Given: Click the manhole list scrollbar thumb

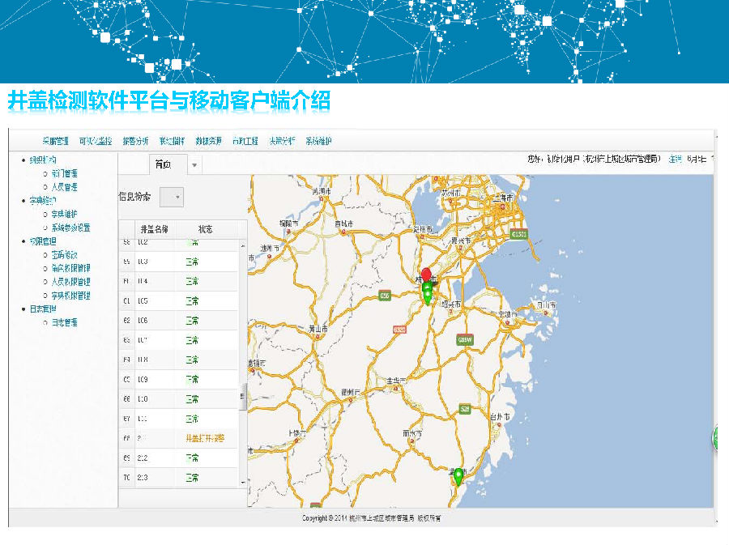Looking at the screenshot, I should pyautogui.click(x=243, y=397).
